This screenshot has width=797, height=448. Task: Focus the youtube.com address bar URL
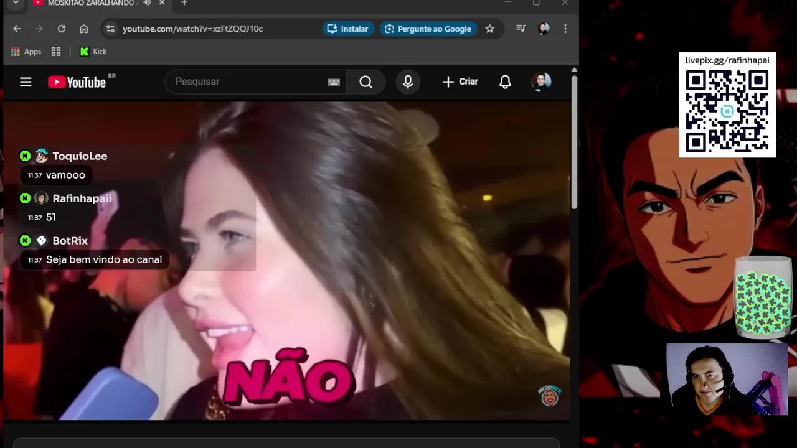[x=192, y=29]
